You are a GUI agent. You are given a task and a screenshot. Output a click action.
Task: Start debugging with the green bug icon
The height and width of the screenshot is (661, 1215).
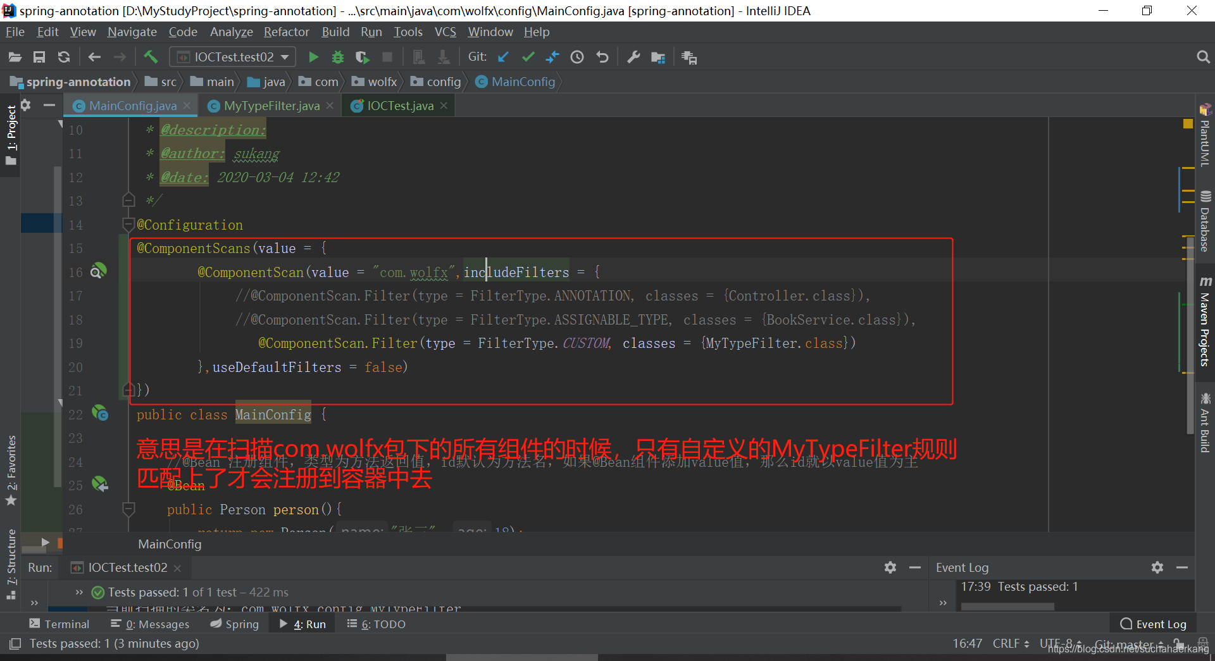(x=338, y=58)
